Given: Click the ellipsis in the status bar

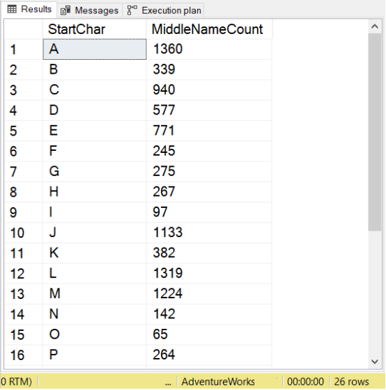Looking at the screenshot, I should (169, 383).
